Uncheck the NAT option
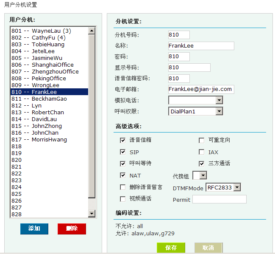 pyautogui.click(x=122, y=175)
